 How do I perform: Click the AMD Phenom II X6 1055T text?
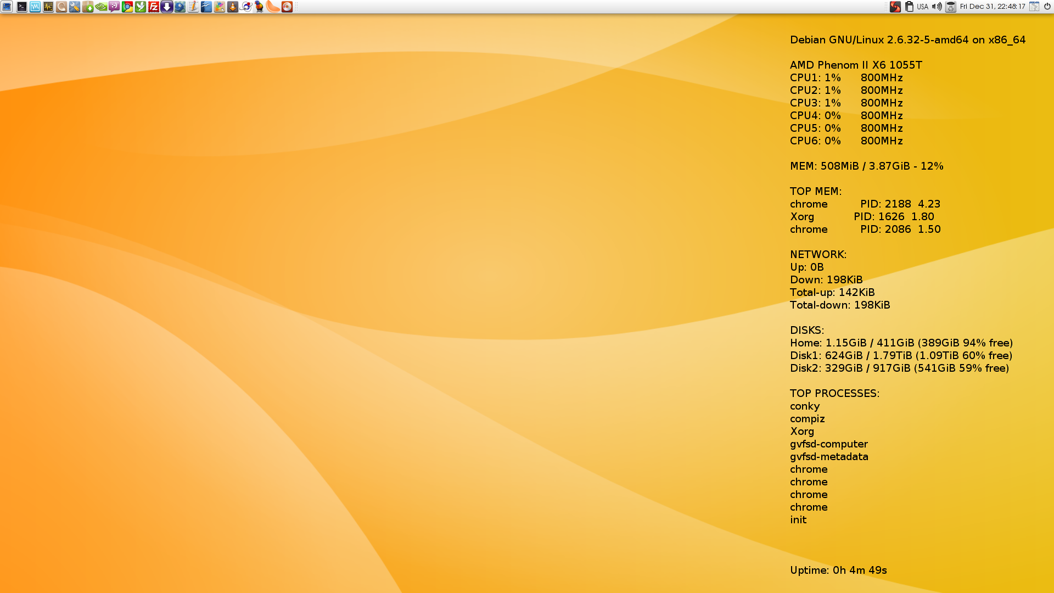click(856, 65)
